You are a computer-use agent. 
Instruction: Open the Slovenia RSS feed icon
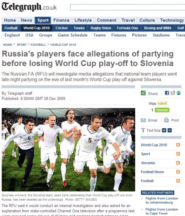click(178, 163)
